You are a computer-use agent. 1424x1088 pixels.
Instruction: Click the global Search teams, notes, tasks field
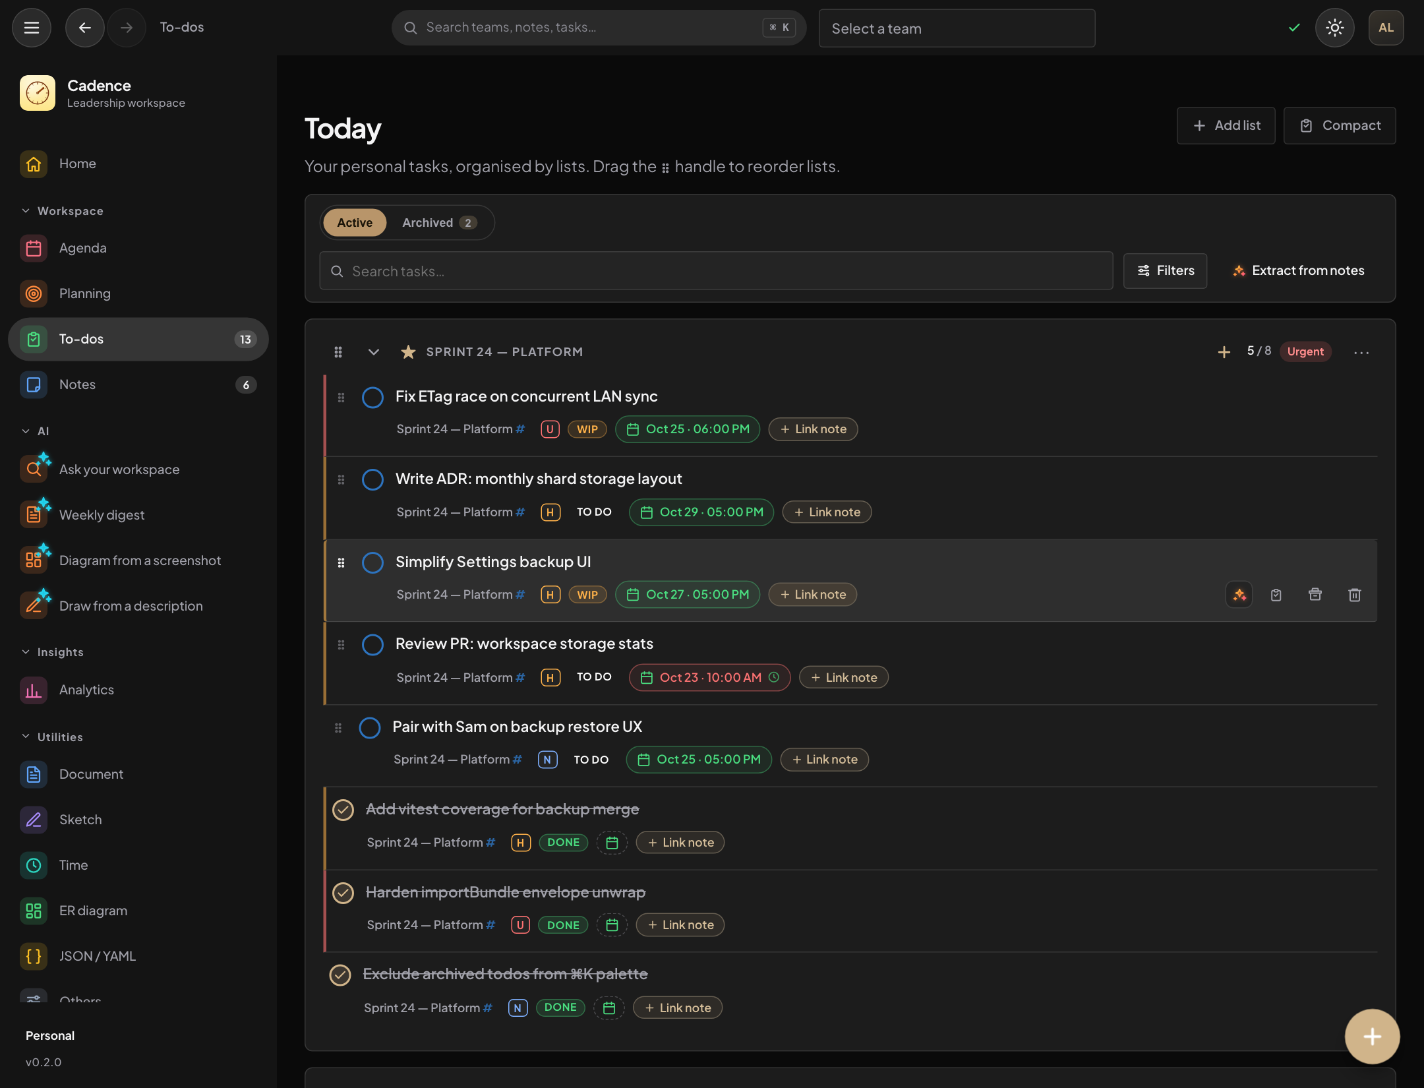pos(599,28)
